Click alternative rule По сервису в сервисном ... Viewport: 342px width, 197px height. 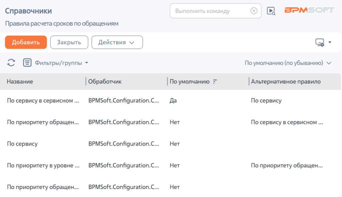click(287, 122)
